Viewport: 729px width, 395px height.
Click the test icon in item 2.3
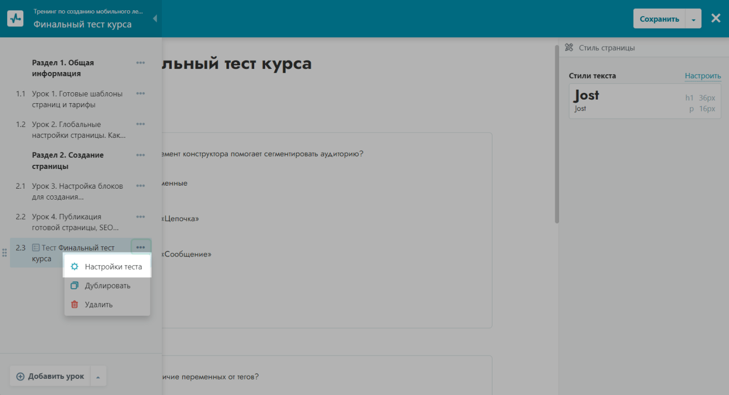click(x=36, y=248)
